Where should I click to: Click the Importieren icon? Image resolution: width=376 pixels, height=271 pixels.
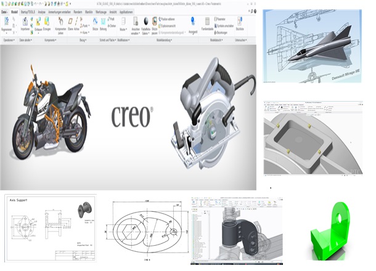pos(25,22)
